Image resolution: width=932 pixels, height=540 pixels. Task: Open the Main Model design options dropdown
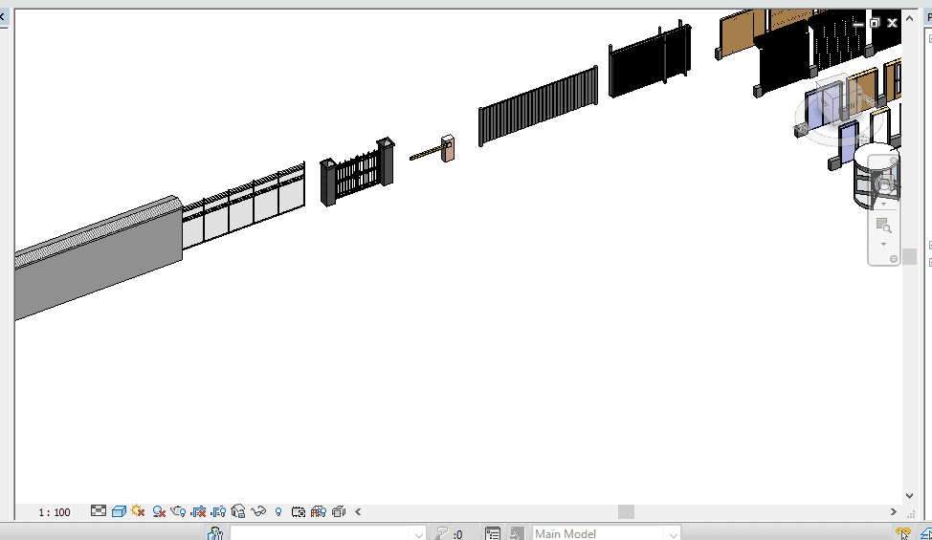click(x=673, y=533)
